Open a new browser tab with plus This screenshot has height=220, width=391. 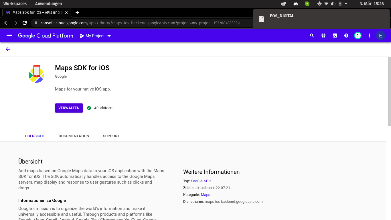point(77,13)
